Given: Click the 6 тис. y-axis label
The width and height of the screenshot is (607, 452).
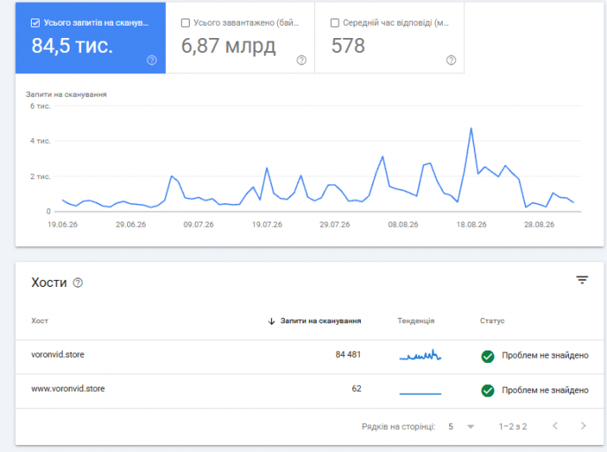Looking at the screenshot, I should click(x=41, y=106).
